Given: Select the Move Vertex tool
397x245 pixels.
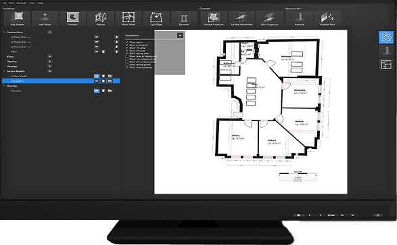Looking at the screenshot, I should coord(129,18).
